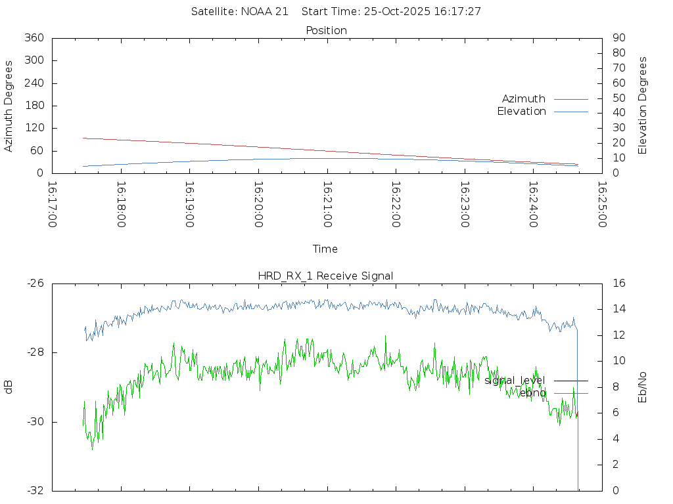Click the Elevation legend blue line sample
The image size is (673, 504).
coord(570,112)
